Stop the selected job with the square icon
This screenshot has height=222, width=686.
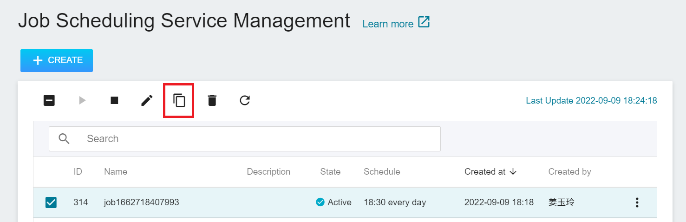click(x=114, y=100)
